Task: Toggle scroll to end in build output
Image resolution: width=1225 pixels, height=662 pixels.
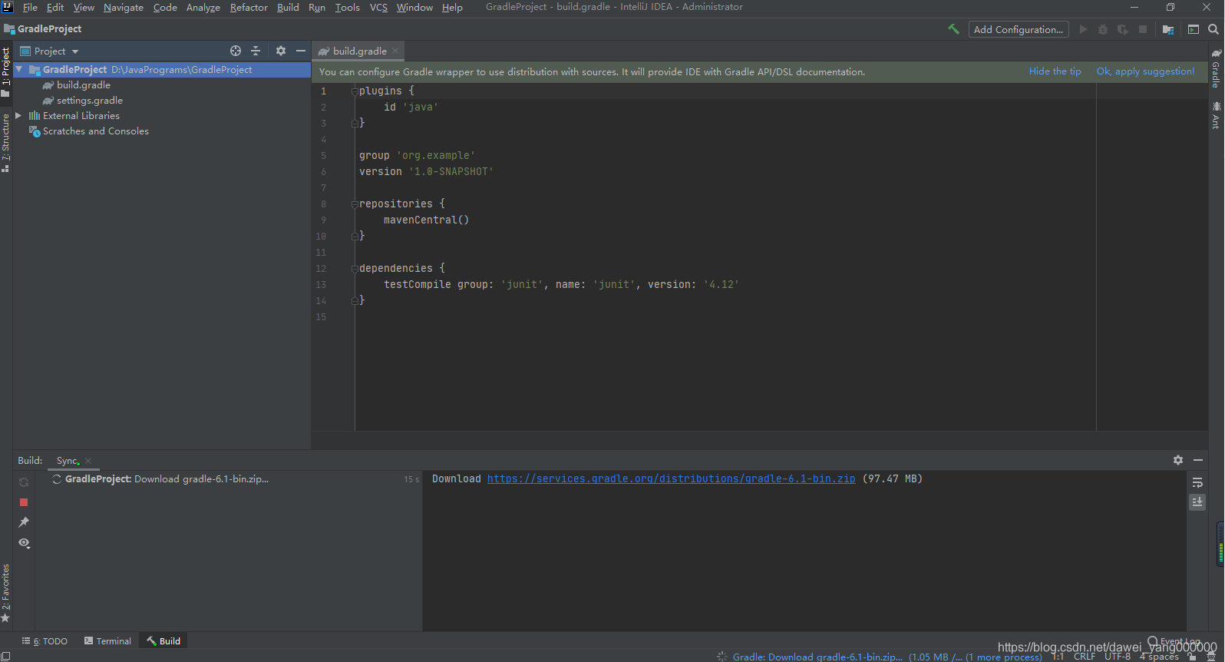Action: [x=1197, y=502]
